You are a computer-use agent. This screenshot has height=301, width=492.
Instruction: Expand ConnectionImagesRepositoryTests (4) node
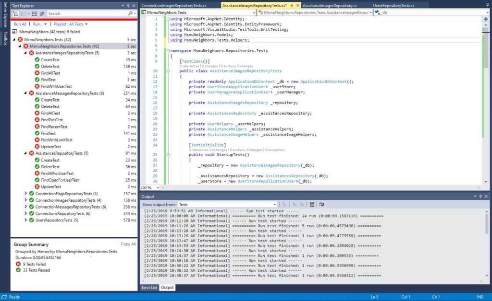(25, 200)
